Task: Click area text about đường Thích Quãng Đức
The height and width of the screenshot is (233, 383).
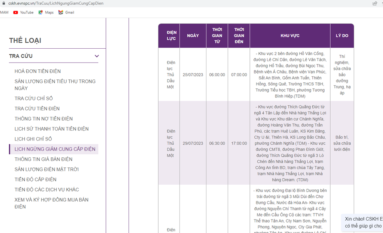Action: (x=290, y=143)
